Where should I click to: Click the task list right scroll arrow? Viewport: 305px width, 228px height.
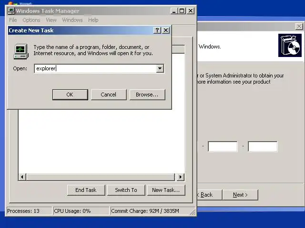(181, 177)
